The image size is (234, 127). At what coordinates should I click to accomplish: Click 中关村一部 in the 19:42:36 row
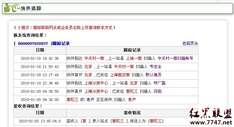point(94,58)
